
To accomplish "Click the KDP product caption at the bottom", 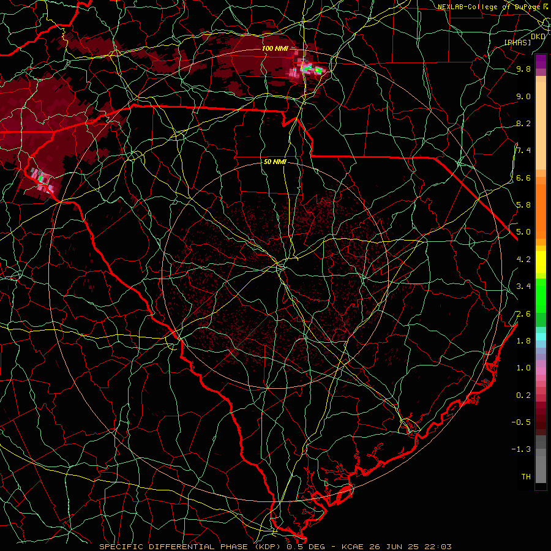I will 275,547.
